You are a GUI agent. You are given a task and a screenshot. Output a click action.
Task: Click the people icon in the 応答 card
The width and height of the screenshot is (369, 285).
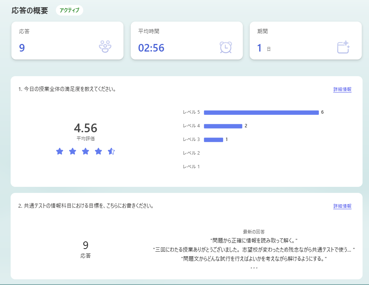click(105, 47)
